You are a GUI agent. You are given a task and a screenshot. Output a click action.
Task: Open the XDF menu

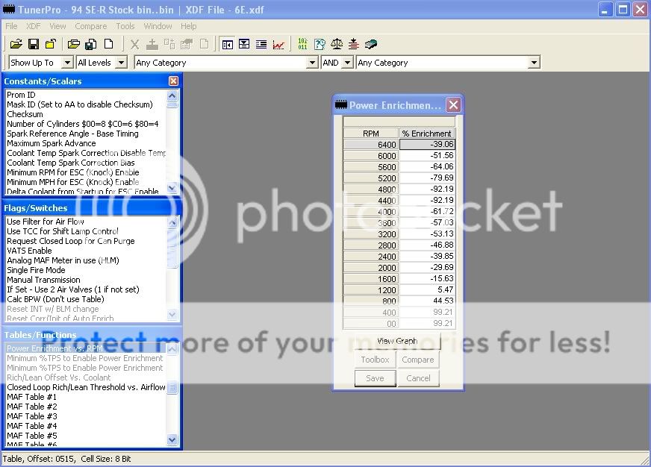(34, 26)
